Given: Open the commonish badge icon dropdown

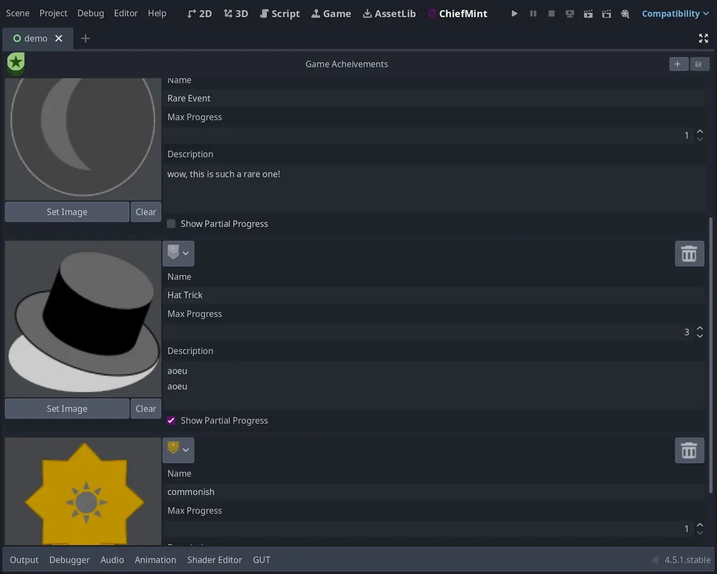Looking at the screenshot, I should click(185, 450).
